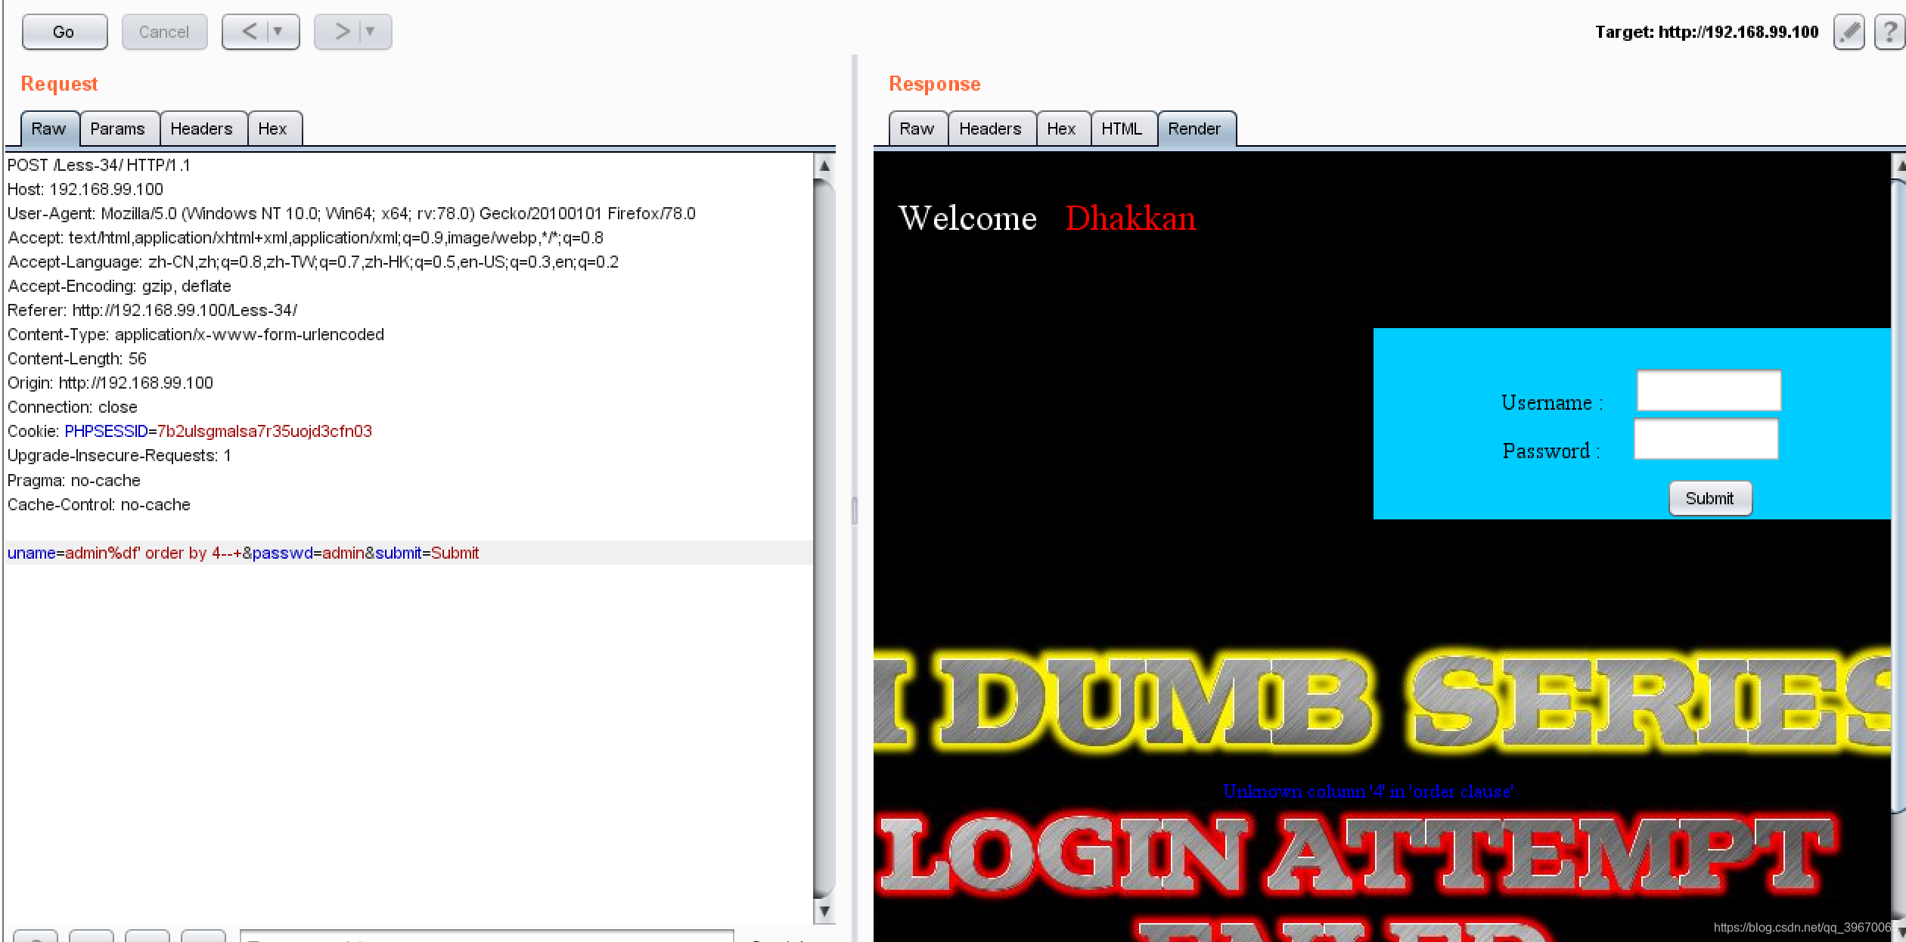Switch response view to Raw tab
This screenshot has width=1906, height=942.
coord(916,129)
